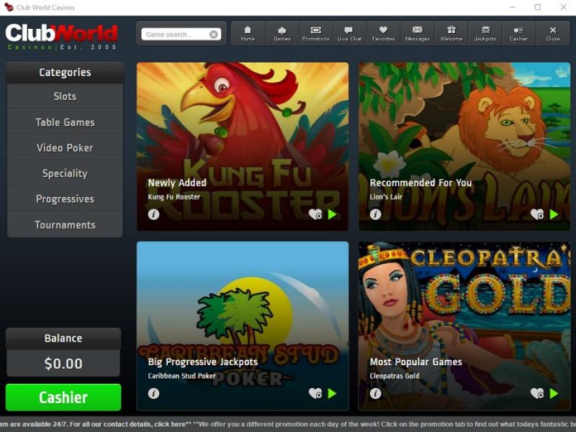Toggle favorite on Lion's Lair tile
The width and height of the screenshot is (576, 432).
[x=536, y=214]
